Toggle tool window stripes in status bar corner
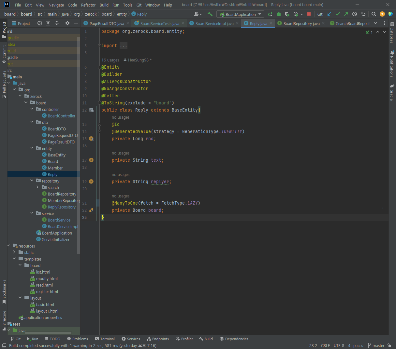The image size is (396, 349). pyautogui.click(x=4, y=345)
